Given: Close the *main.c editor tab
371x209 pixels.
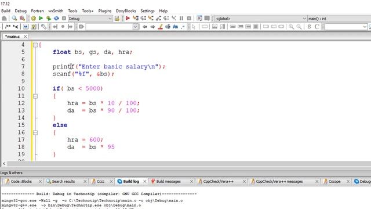Looking at the screenshot, I should click(25, 37).
